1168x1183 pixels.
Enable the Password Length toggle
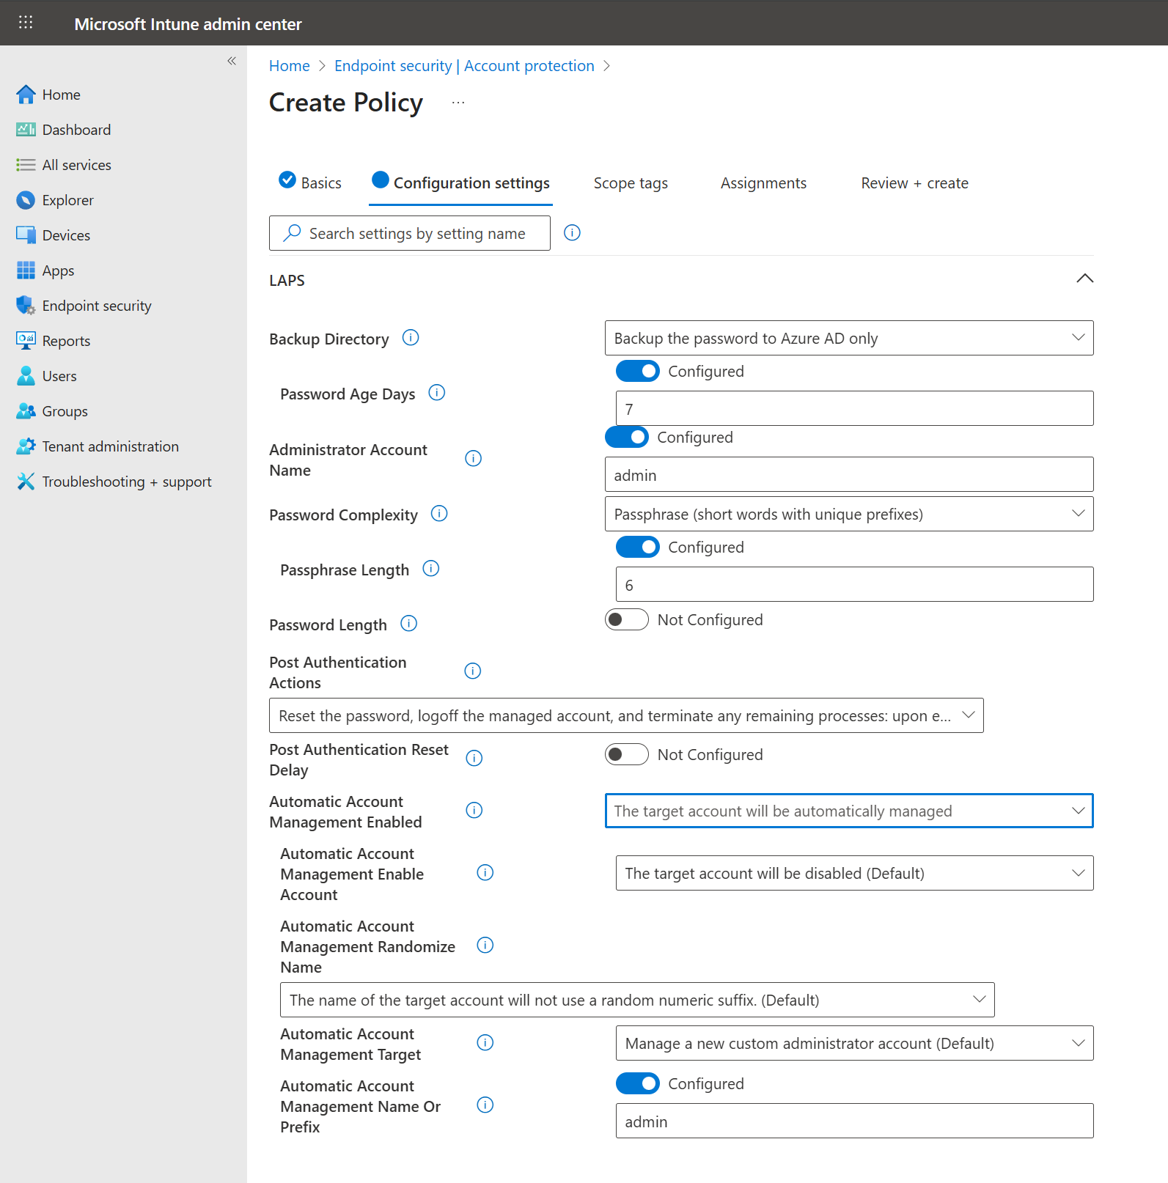(627, 620)
